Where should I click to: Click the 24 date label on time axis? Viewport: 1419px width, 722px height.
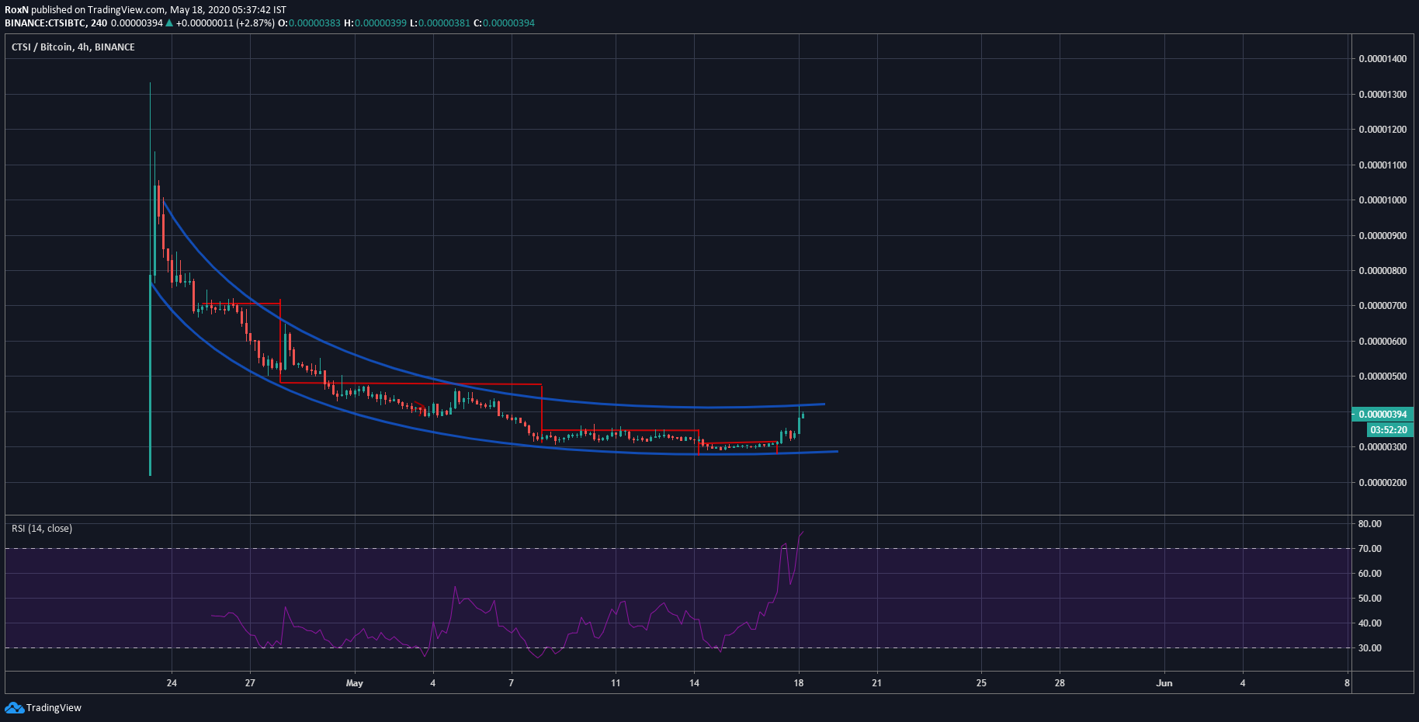click(x=172, y=683)
